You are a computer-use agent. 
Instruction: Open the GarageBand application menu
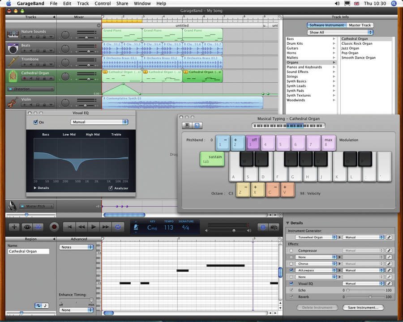click(x=30, y=3)
